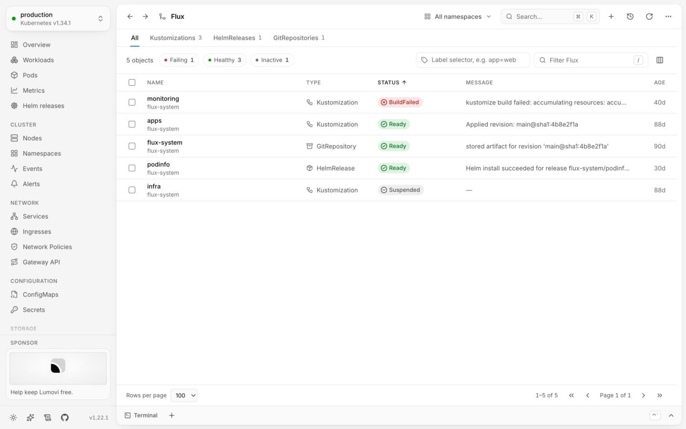Open the All namespaces dropdown
The height and width of the screenshot is (429, 686).
[x=458, y=17]
